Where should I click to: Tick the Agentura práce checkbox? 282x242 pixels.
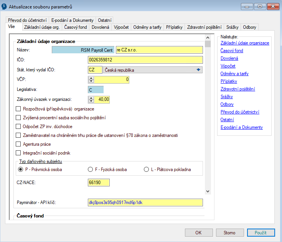tap(18, 144)
